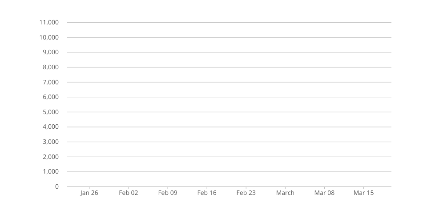Image resolution: width=427 pixels, height=222 pixels.
Task: Choose the 2,000 axis value
Action: click(50, 157)
